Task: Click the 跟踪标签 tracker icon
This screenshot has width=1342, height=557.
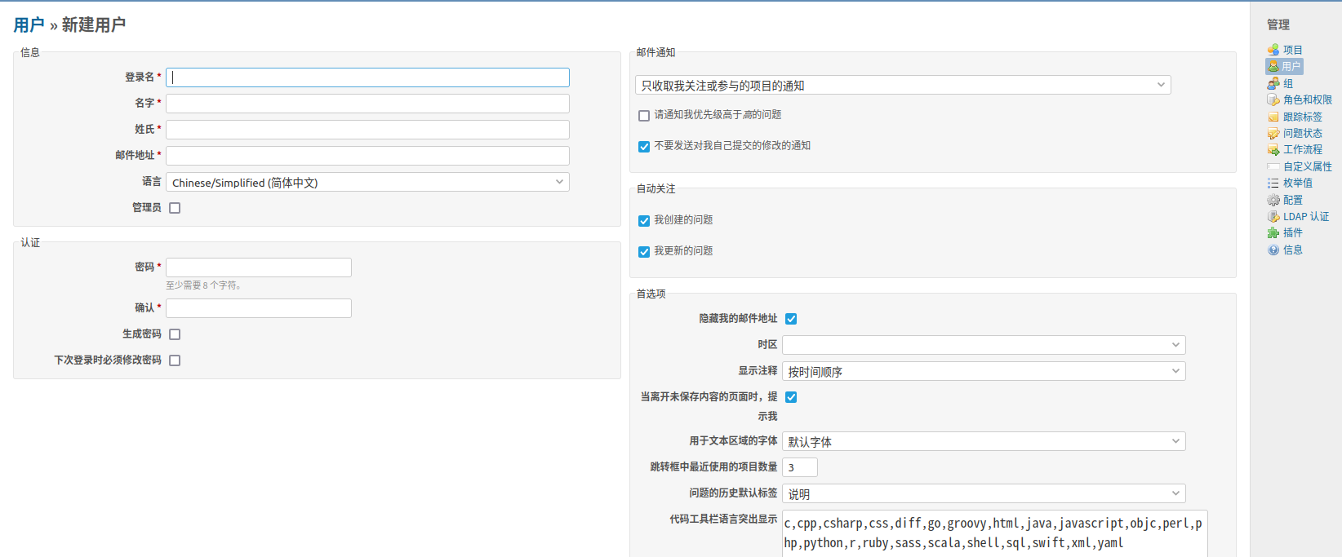Action: (1273, 117)
